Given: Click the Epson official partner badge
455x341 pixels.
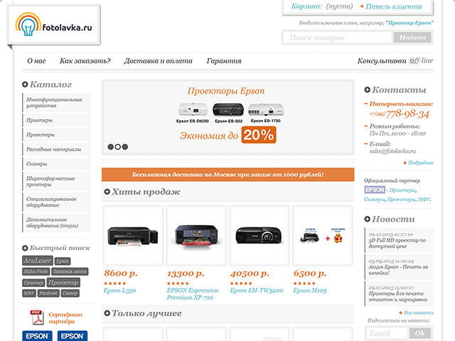Looking at the screenshot, I should point(374,190).
